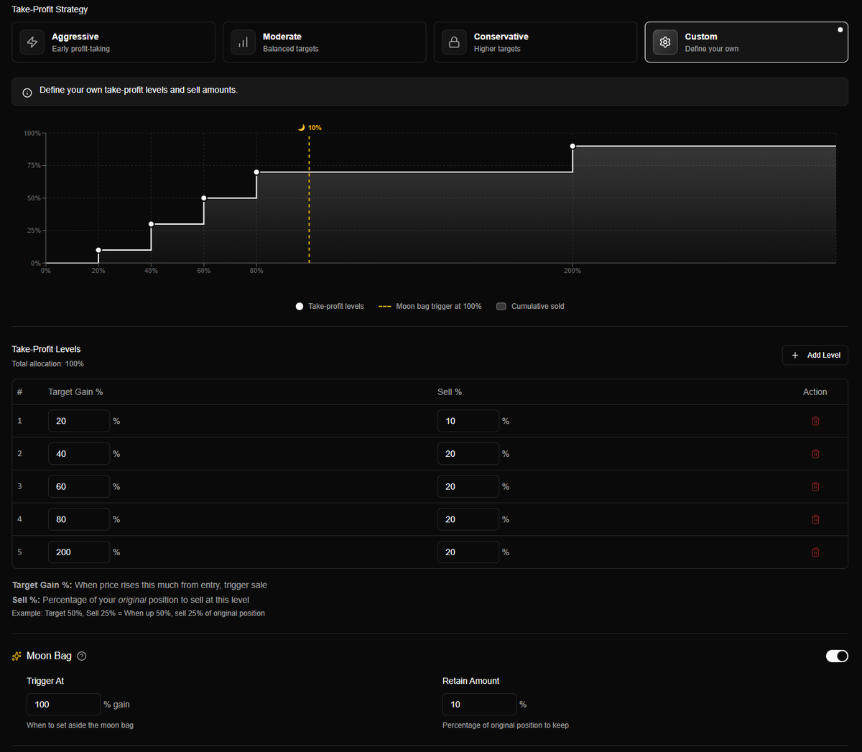Click the 'Take-profit levels' legend entry

point(330,306)
